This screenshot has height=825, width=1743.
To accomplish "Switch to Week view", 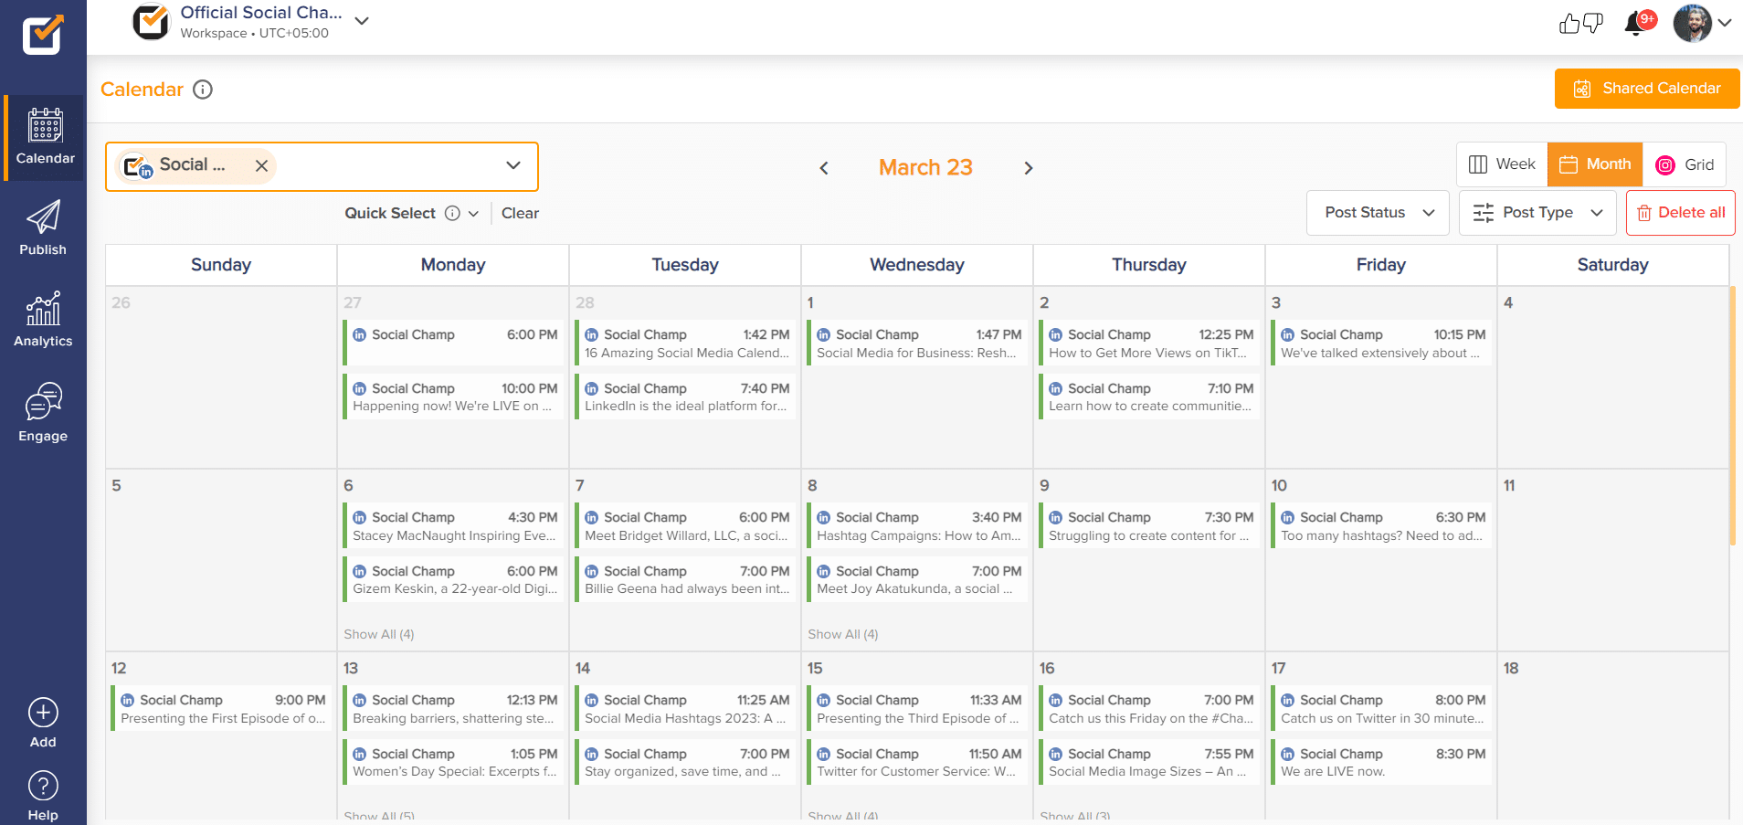I will click(1502, 164).
